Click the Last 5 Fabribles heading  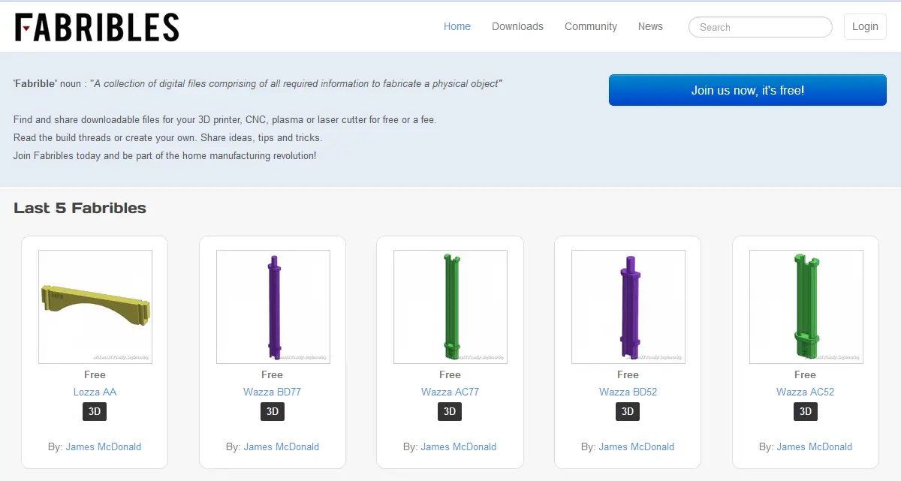(80, 208)
